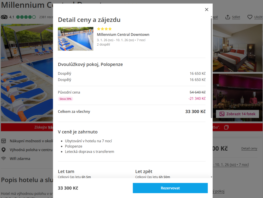Click the share upload icon
This screenshot has width=263, height=198.
[228, 17]
